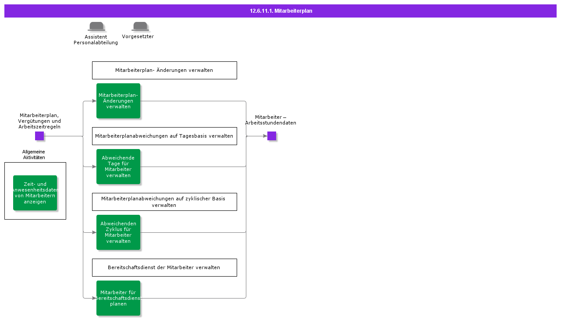This screenshot has height=320, width=561.
Task: Open the green Mitarbeiterplan-Änderungen verwalten activity
Action: (118, 101)
